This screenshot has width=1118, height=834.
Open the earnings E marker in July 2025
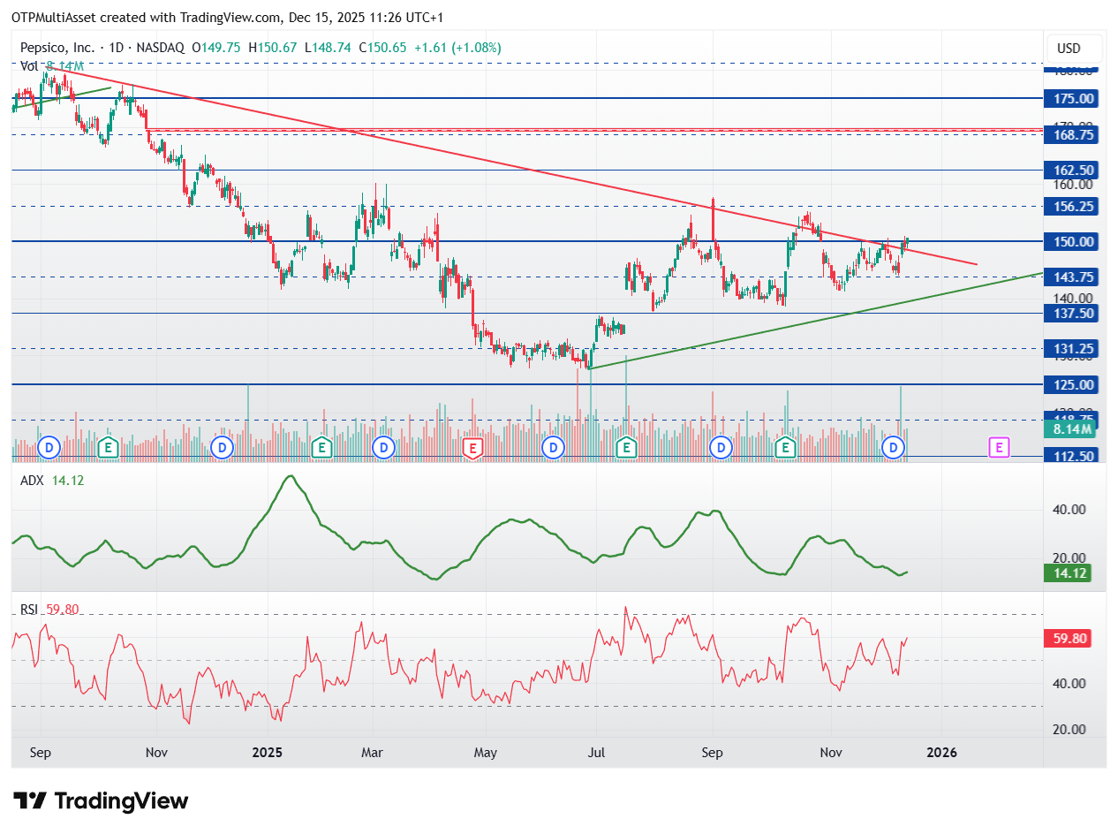tap(626, 448)
